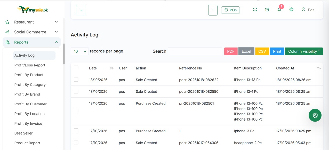This screenshot has height=150, width=329.
Task: Open Profit By Invoice report
Action: coord(28,123)
